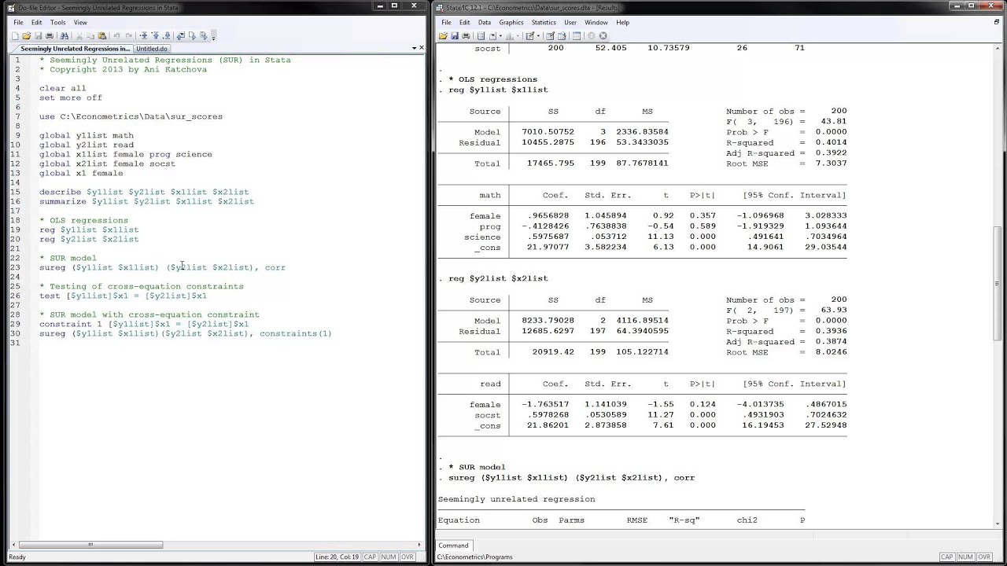1007x566 pixels.
Task: Save the do-file using the toolbar icon
Action: coord(39,35)
